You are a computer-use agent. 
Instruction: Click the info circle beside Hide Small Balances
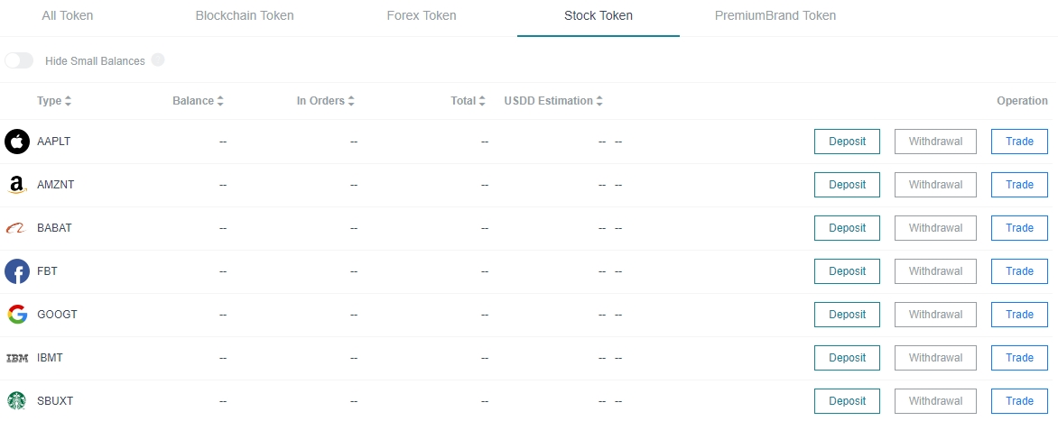[158, 60]
